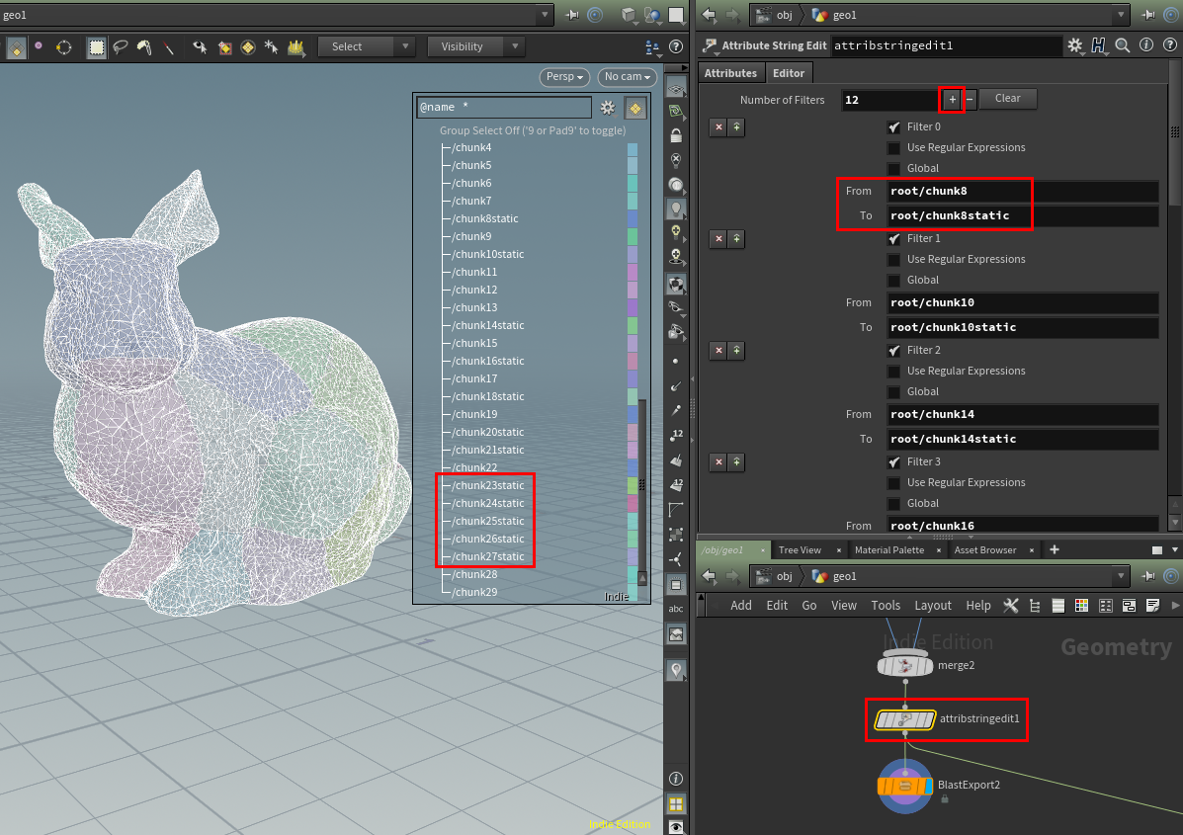Click the Houdini help question mark icon
The height and width of the screenshot is (835, 1183).
point(1171,44)
